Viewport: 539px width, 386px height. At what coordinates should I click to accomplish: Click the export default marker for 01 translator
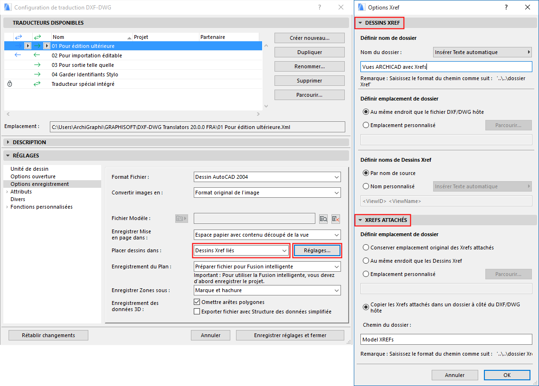pos(47,46)
